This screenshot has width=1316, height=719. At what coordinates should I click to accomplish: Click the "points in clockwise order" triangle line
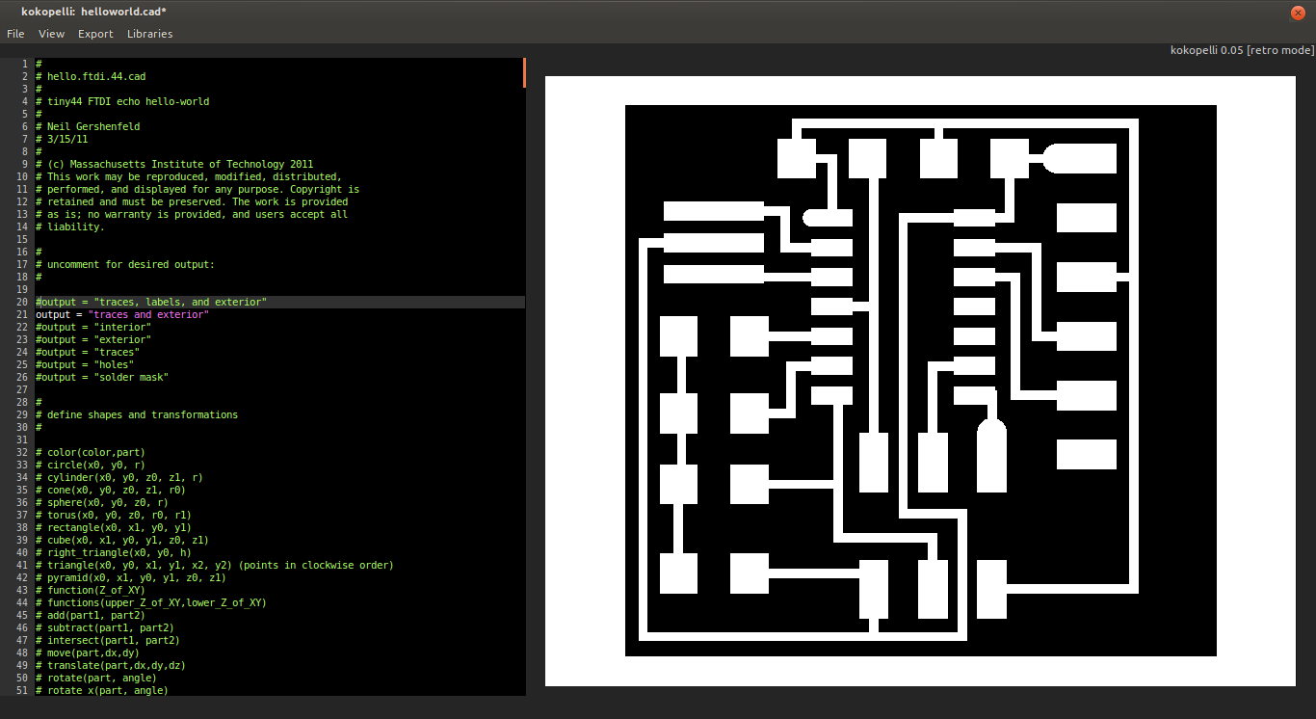215,565
